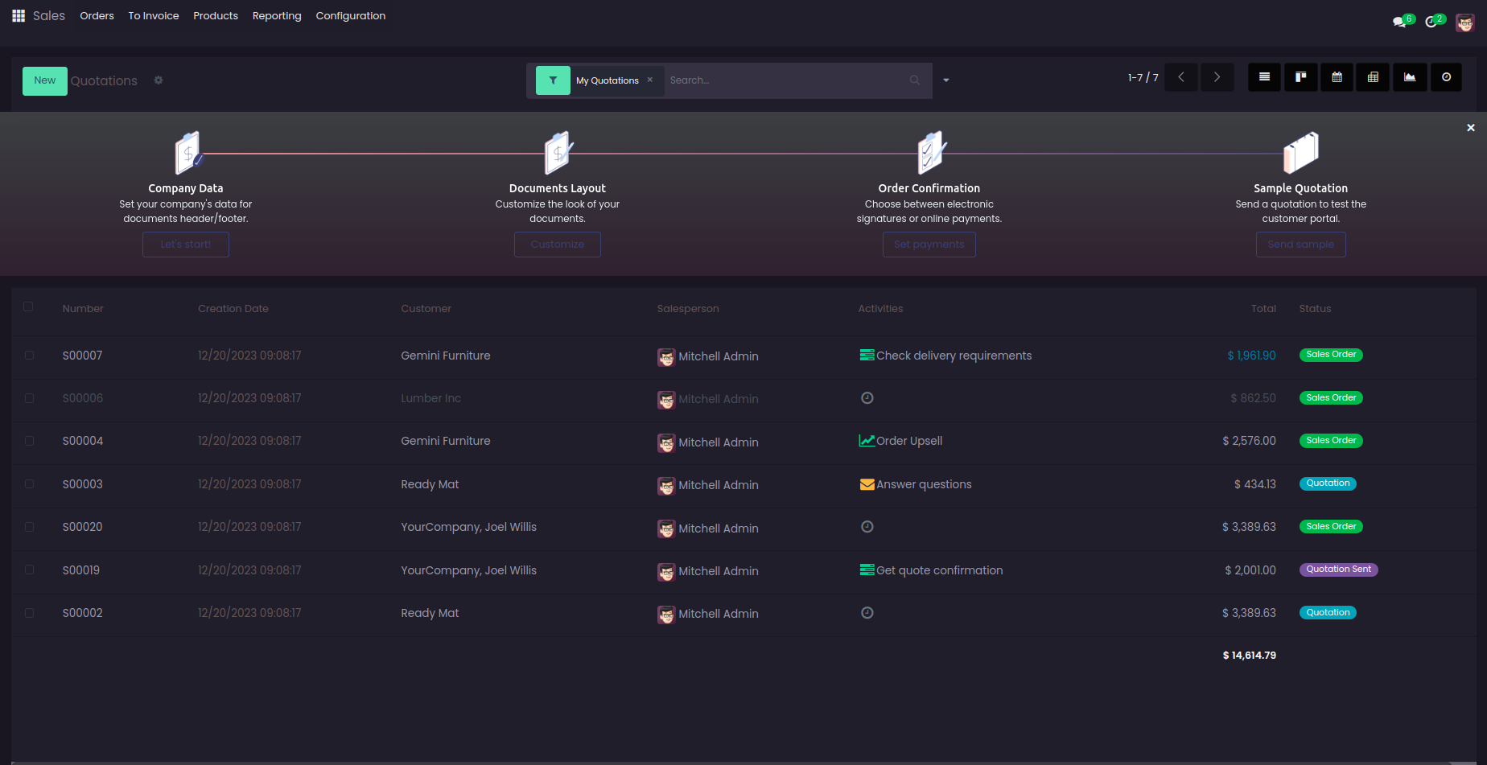Click the pager counter 1-7 / 7
Viewport: 1487px width, 765px height.
click(x=1143, y=78)
